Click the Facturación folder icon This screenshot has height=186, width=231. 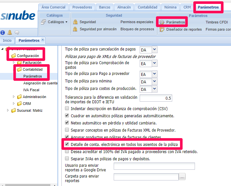click(x=19, y=63)
